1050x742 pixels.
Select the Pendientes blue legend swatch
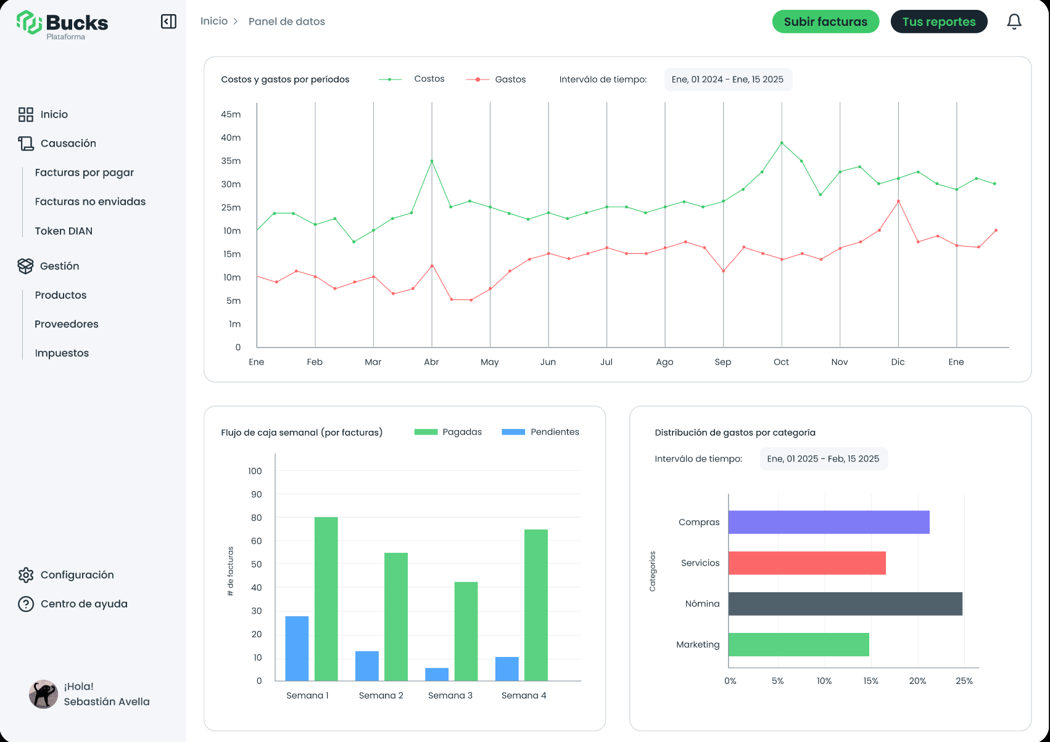[x=513, y=432]
